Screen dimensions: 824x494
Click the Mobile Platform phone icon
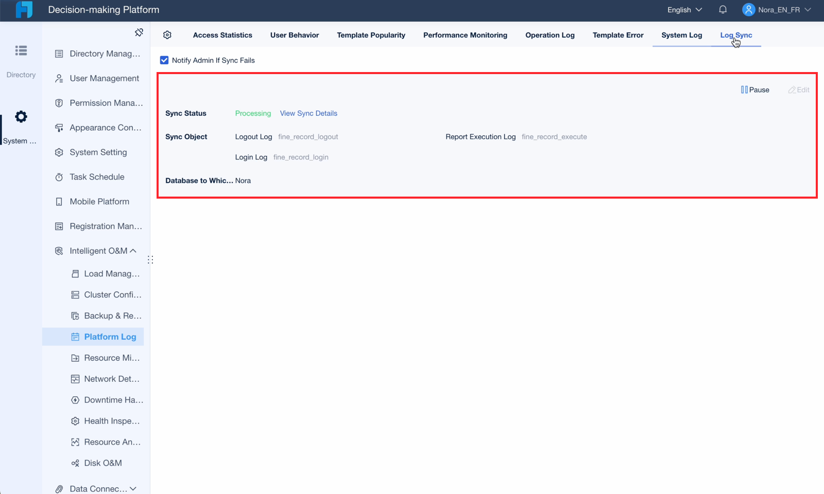point(59,202)
